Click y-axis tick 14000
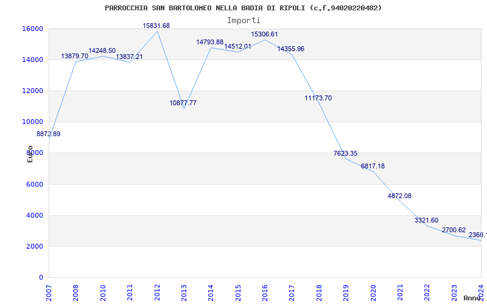 click(32, 60)
